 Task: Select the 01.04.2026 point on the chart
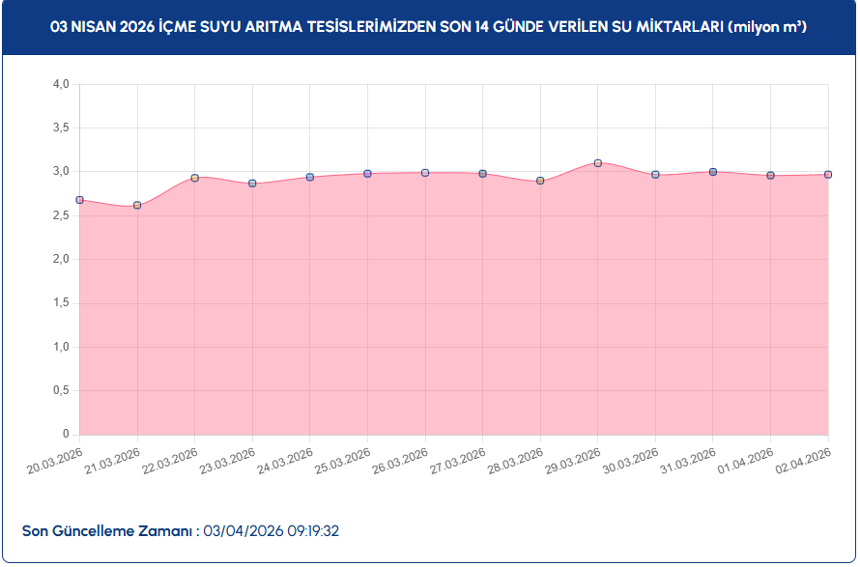[770, 176]
